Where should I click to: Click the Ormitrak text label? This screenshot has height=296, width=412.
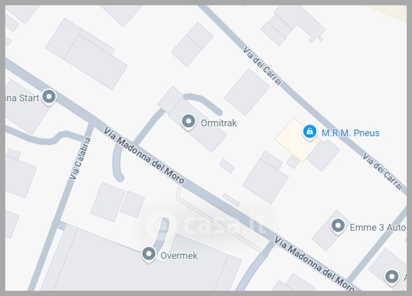pyautogui.click(x=218, y=123)
